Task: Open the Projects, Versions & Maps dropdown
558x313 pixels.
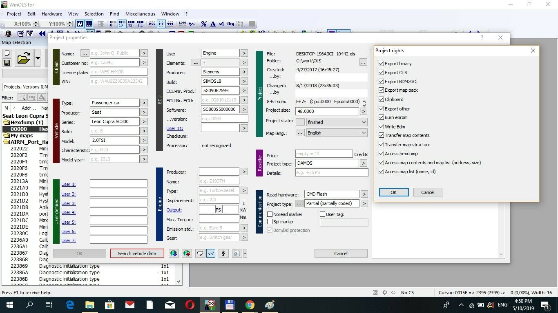Action: (25, 87)
